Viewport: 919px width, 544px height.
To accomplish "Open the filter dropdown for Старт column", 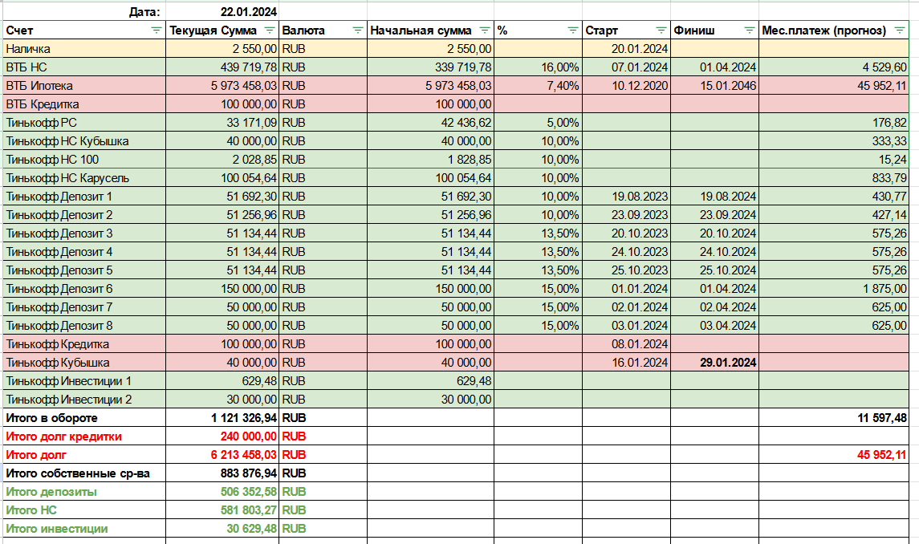I will [x=661, y=30].
